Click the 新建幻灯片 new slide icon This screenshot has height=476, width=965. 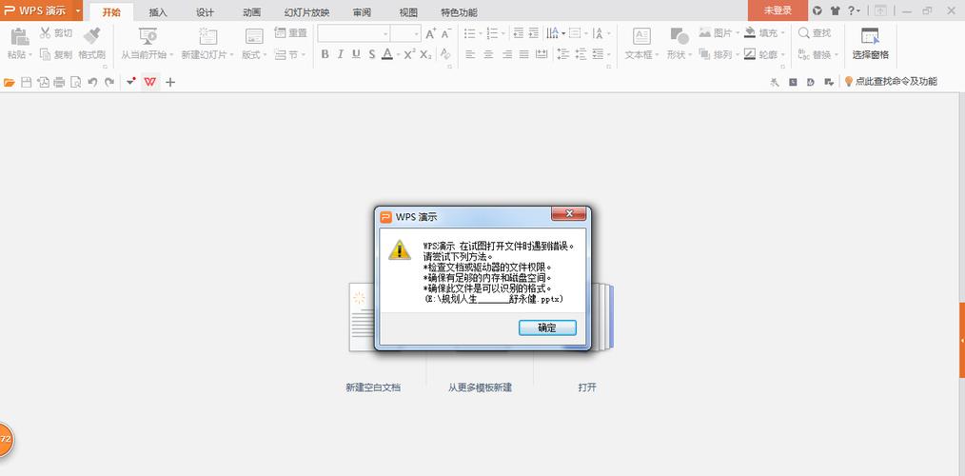coord(208,36)
